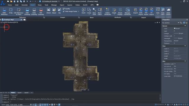Toggle the snap mode status bar icon
The height and width of the screenshot is (106, 189).
tap(31, 105)
